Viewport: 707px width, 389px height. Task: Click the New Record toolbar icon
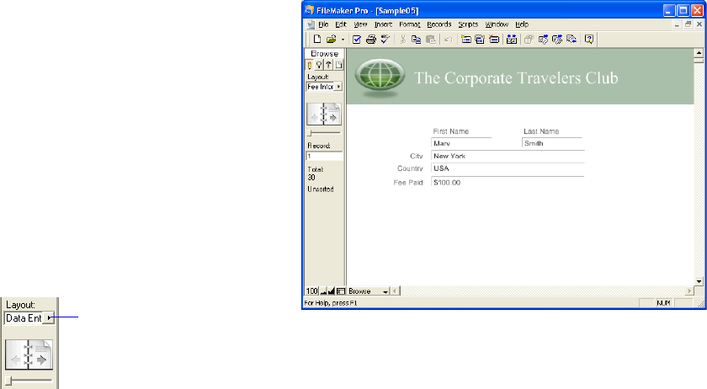click(465, 40)
